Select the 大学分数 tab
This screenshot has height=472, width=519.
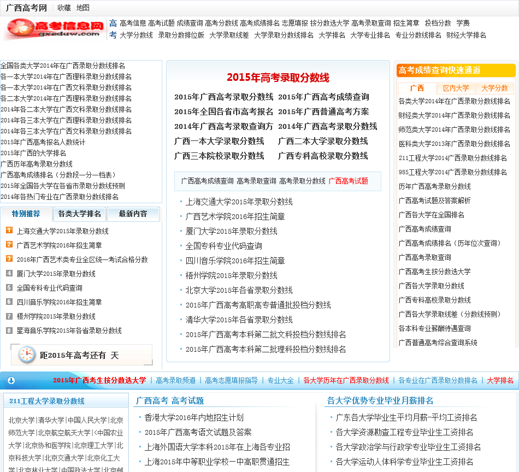494,88
